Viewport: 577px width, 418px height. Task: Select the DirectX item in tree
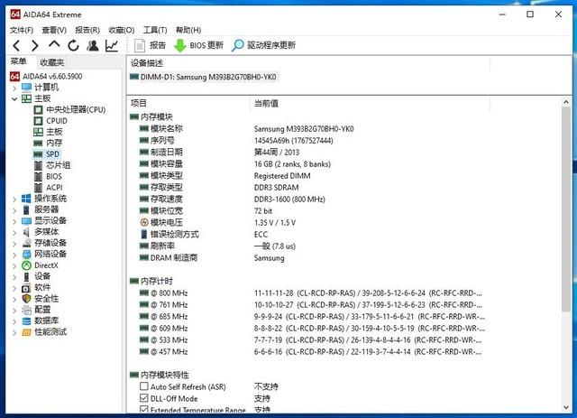coord(46,265)
